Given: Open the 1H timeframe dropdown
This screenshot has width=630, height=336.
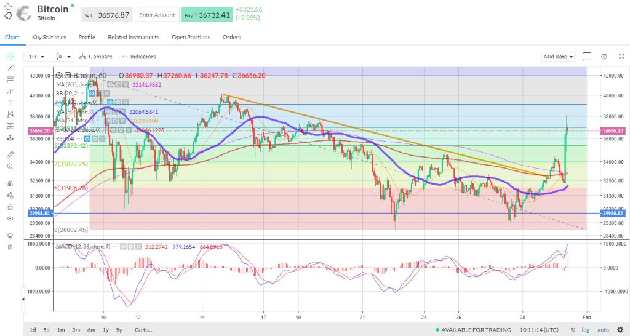Looking at the screenshot, I should pos(35,57).
